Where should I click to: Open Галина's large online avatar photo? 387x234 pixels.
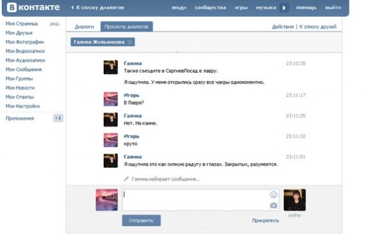coord(295,200)
